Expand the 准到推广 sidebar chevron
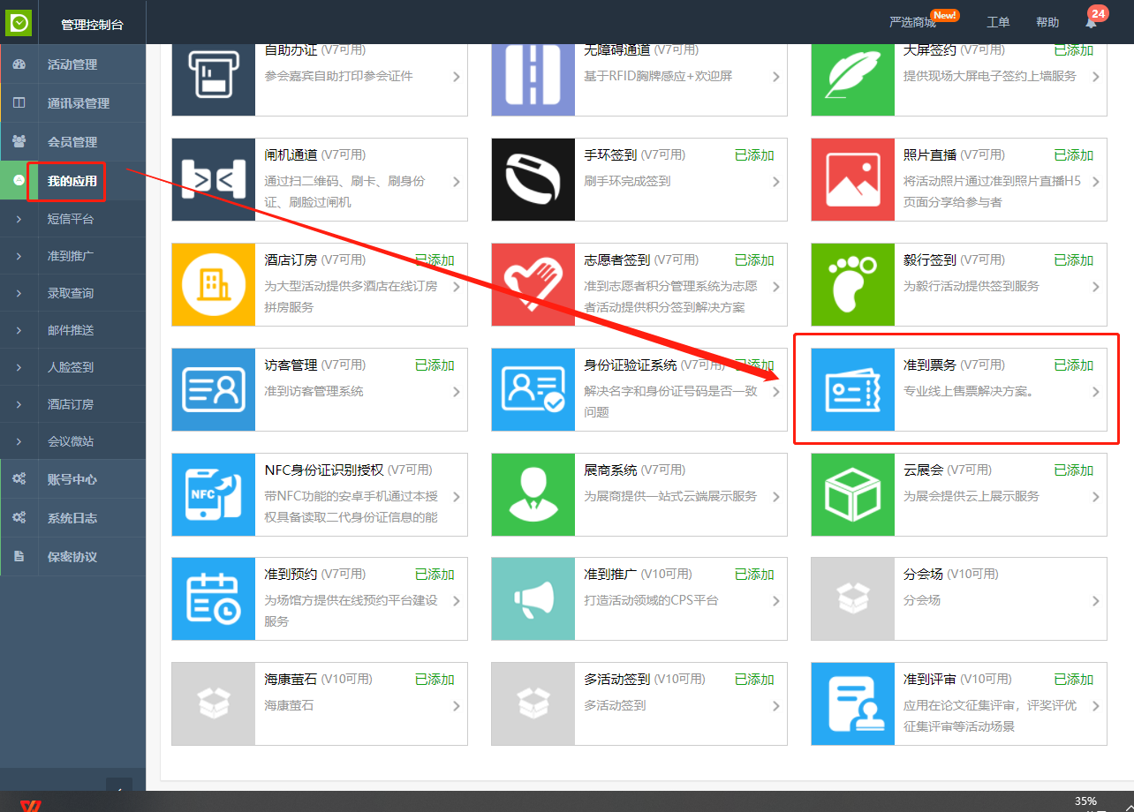Image resolution: width=1134 pixels, height=812 pixels. click(19, 256)
